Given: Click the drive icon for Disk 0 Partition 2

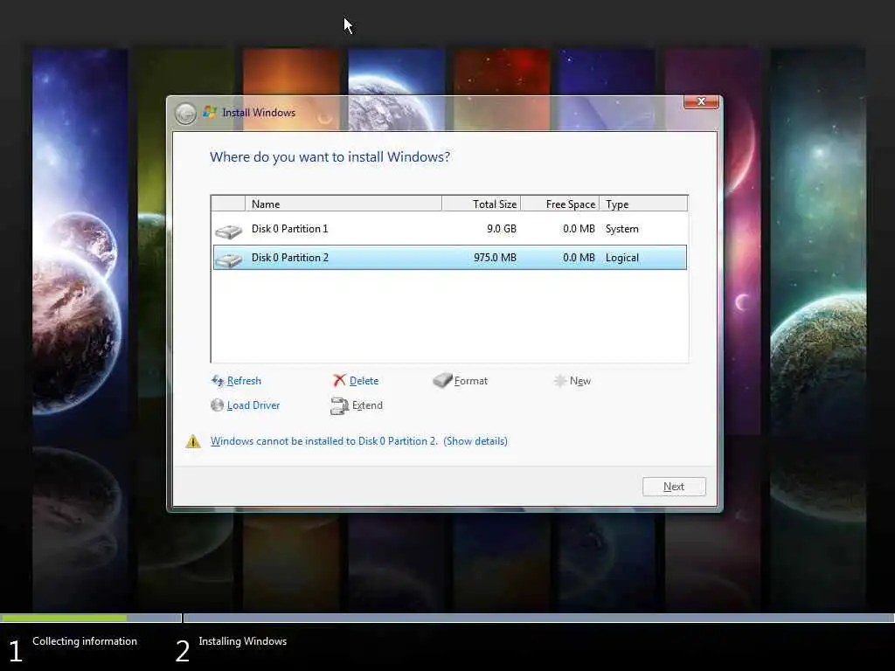Looking at the screenshot, I should [x=228, y=260].
